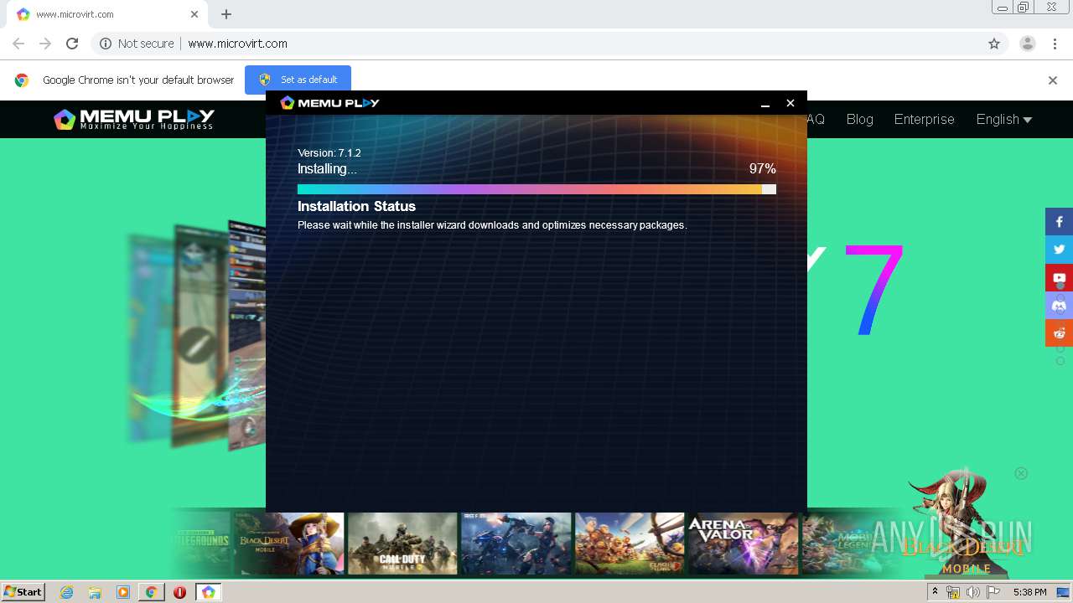Minimize the MEmu Play installer window
Image resolution: width=1073 pixels, height=603 pixels.
coord(765,103)
